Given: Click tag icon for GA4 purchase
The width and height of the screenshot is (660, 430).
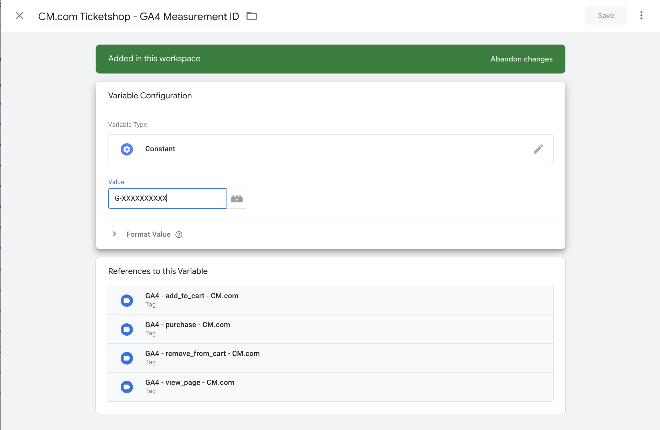Looking at the screenshot, I should [127, 329].
